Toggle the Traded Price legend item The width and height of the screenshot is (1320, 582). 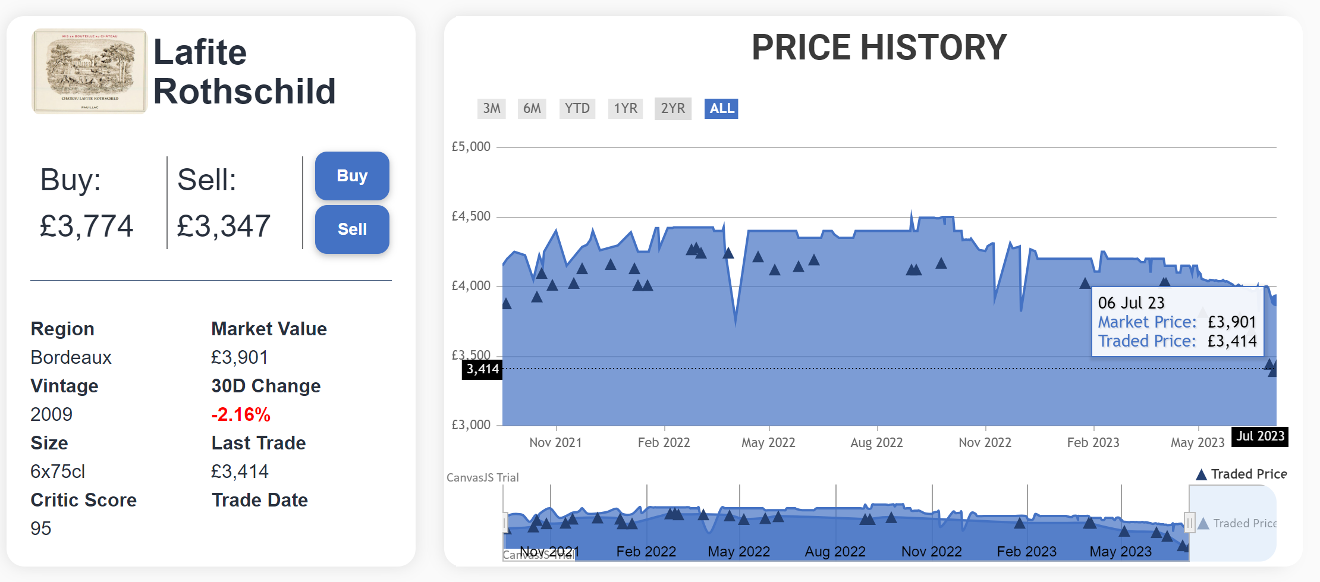pos(1241,474)
